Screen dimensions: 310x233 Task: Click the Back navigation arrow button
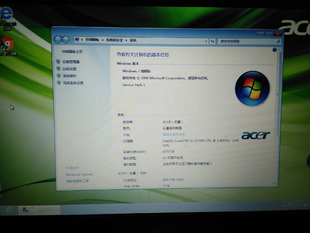pos(58,40)
